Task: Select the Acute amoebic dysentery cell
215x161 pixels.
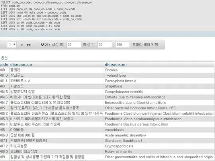Action: pos(159,135)
